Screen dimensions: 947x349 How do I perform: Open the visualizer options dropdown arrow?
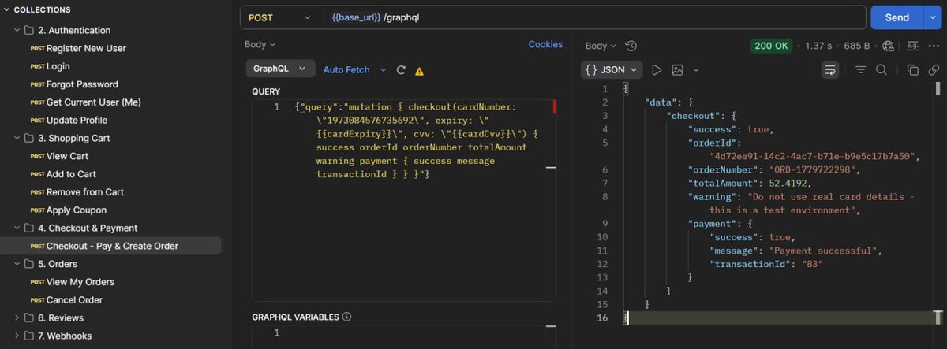[x=696, y=69]
